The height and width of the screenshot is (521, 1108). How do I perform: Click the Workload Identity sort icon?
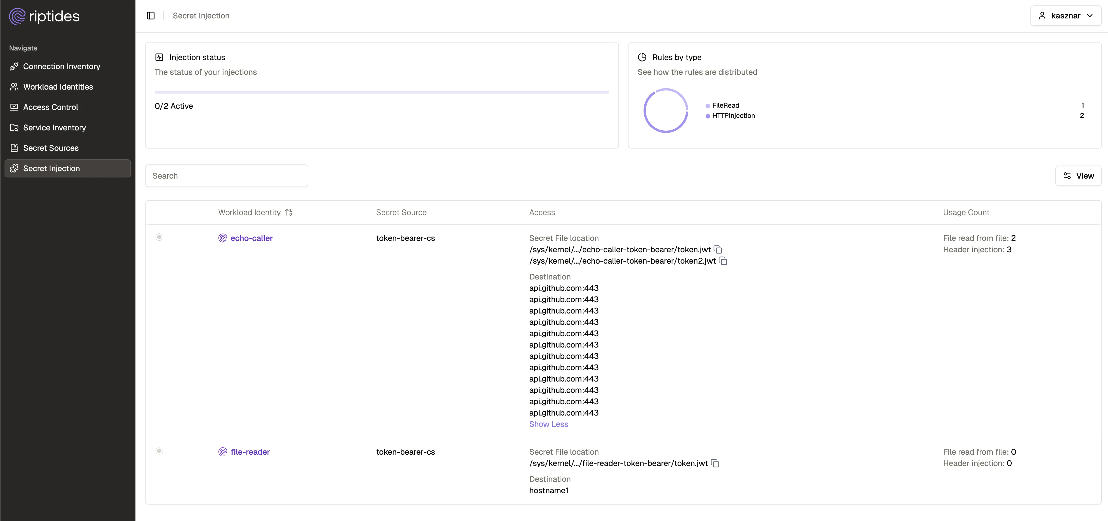(x=288, y=213)
